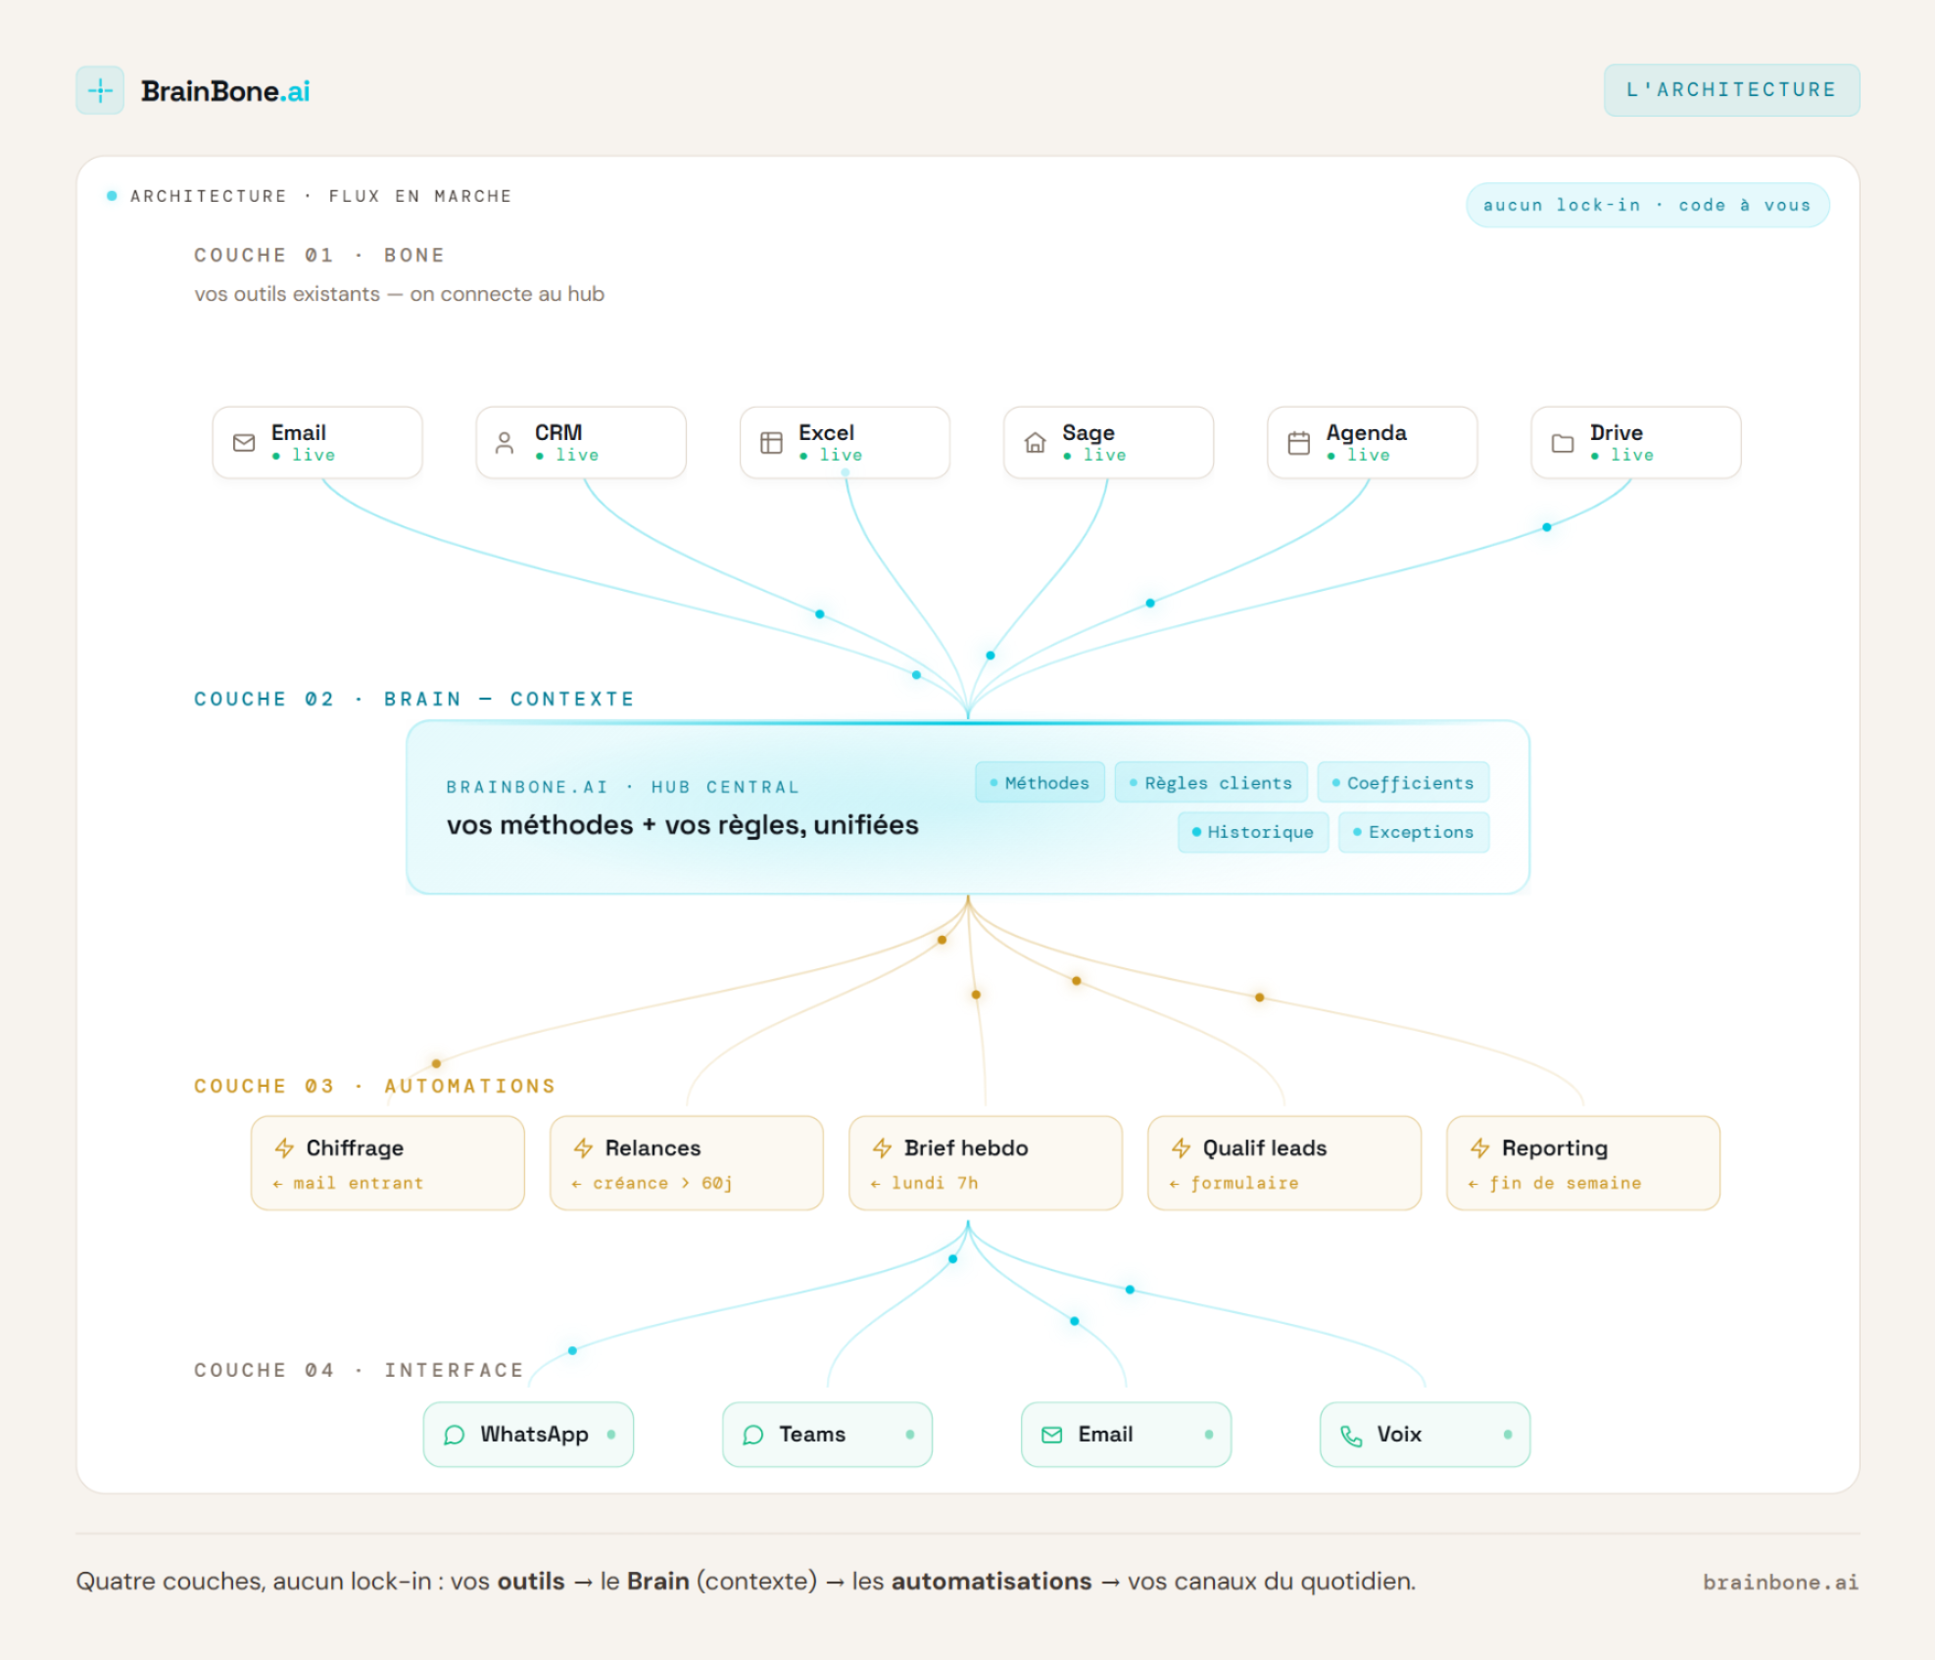Screen dimensions: 1935x1660
Task: Select the envelope icon in Email tool card
Action: click(x=244, y=443)
